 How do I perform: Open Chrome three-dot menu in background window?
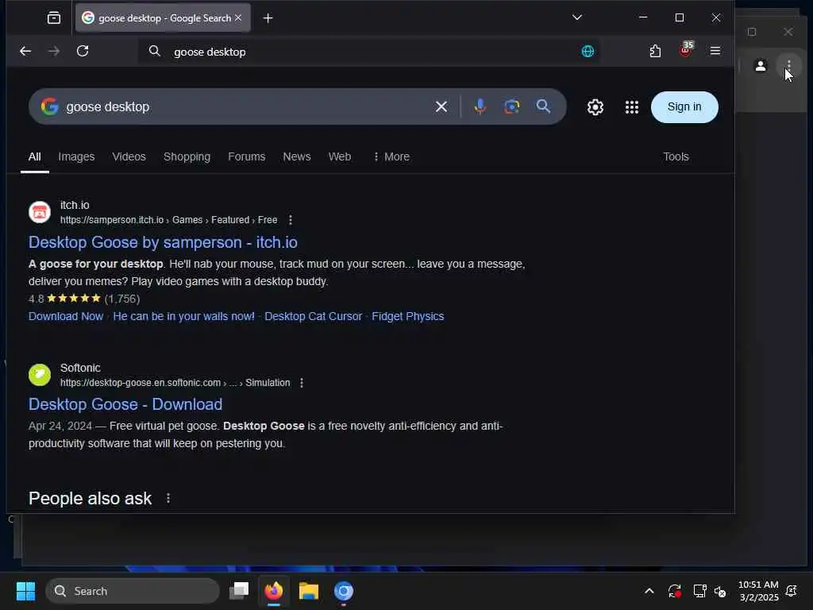coord(788,66)
